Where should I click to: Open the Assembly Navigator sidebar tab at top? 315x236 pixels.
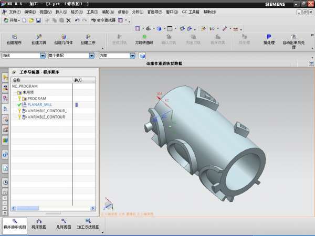click(x=5, y=78)
